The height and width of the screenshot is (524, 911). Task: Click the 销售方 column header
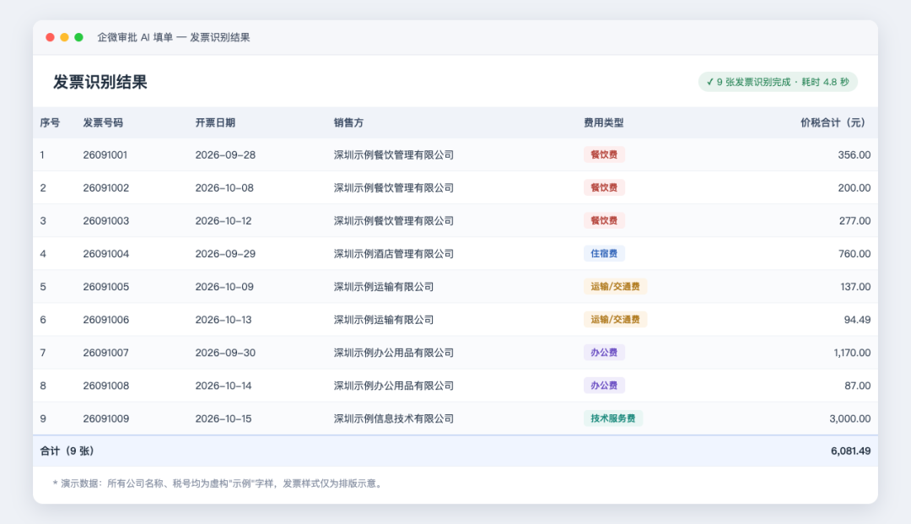click(348, 122)
